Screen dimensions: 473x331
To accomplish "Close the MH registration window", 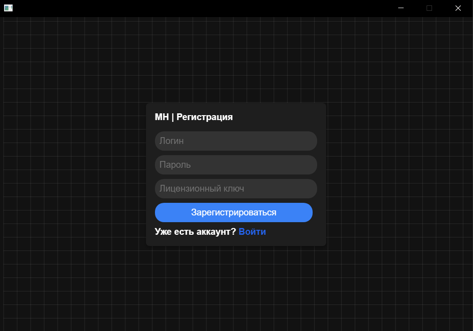I will (458, 8).
